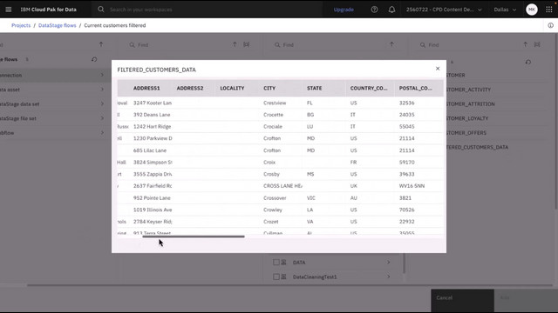The width and height of the screenshot is (558, 313).
Task: Open the notifications bell
Action: (391, 10)
